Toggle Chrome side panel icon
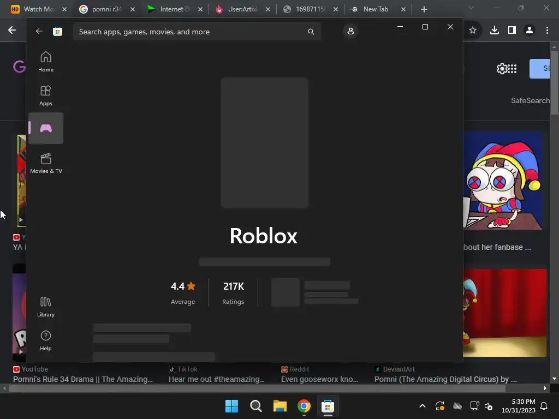This screenshot has width=559, height=419. pyautogui.click(x=512, y=31)
